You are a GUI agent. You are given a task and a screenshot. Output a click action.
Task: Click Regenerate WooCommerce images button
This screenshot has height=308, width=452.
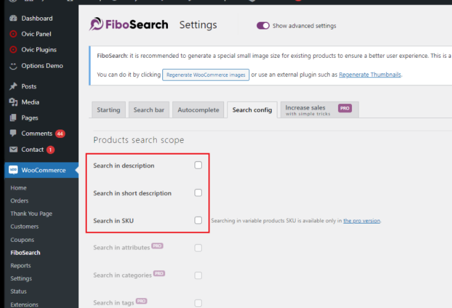206,75
